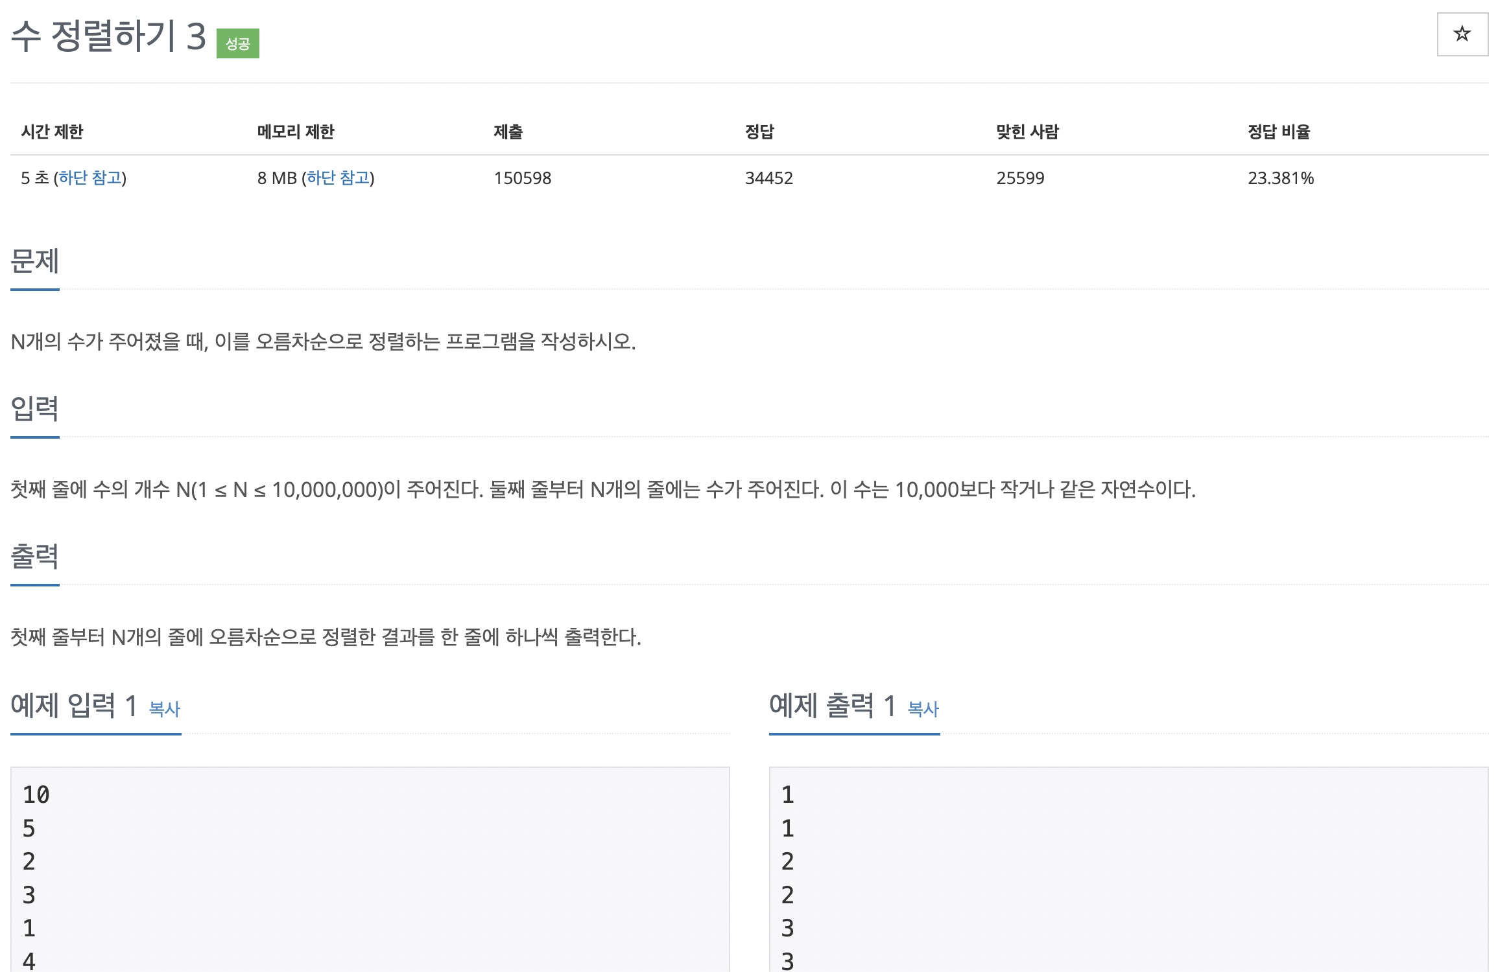Click the 150598 submissions value
The width and height of the screenshot is (1498, 972).
[x=522, y=178]
